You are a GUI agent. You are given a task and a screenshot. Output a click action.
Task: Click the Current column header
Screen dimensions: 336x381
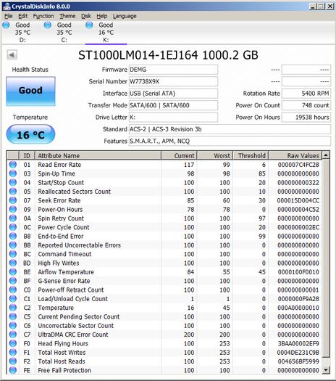pos(179,155)
